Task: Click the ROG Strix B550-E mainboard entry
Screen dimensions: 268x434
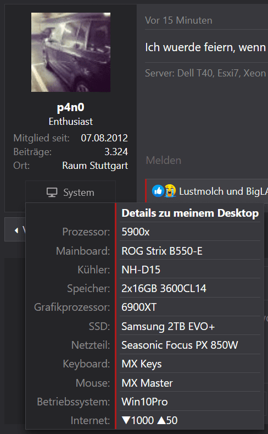Action: click(162, 251)
